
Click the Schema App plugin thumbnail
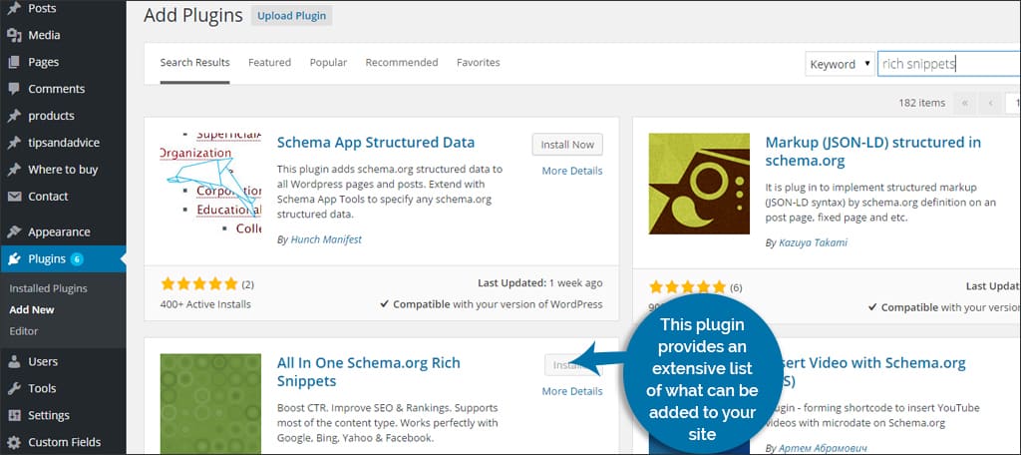pyautogui.click(x=210, y=184)
